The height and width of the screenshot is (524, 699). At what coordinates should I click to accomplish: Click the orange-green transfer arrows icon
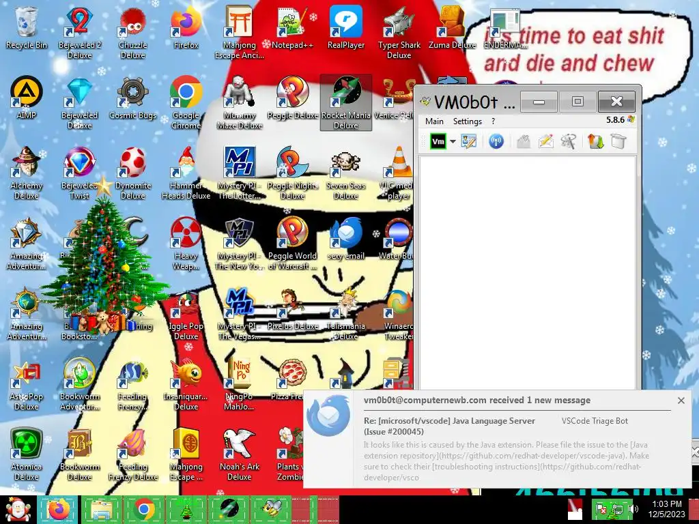click(x=595, y=142)
